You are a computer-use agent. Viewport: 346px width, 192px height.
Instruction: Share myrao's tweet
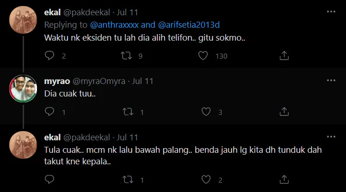point(285,112)
